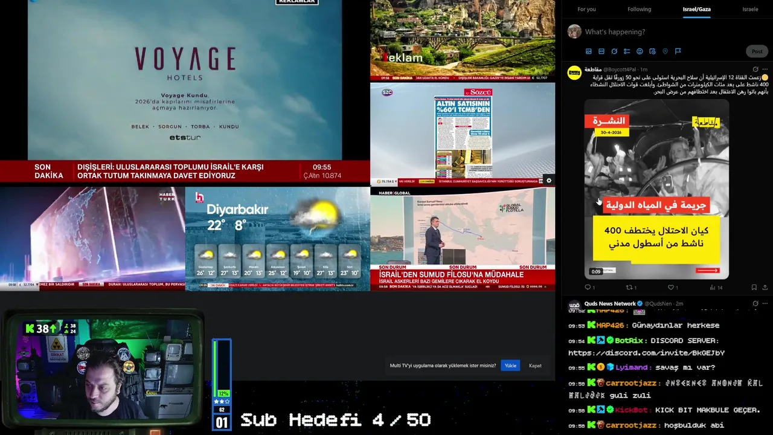Screen dimensions: 773x435
Task: Open Boycott4Pal yellow profile avatar
Action: [x=574, y=72]
